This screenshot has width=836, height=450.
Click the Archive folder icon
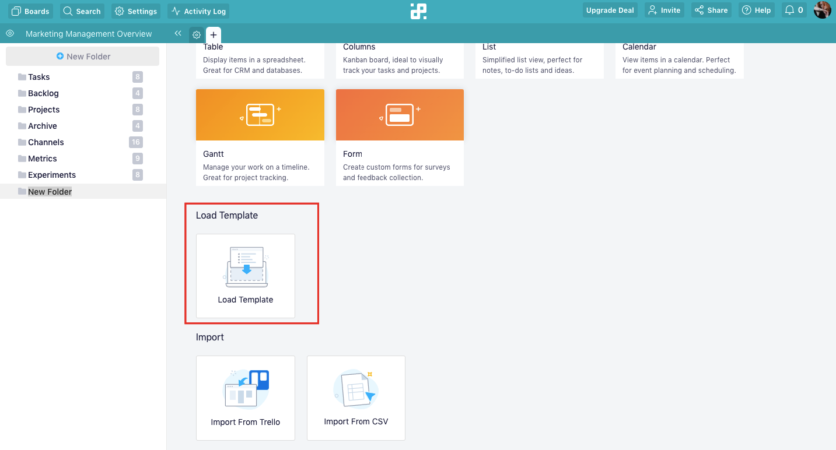click(22, 126)
